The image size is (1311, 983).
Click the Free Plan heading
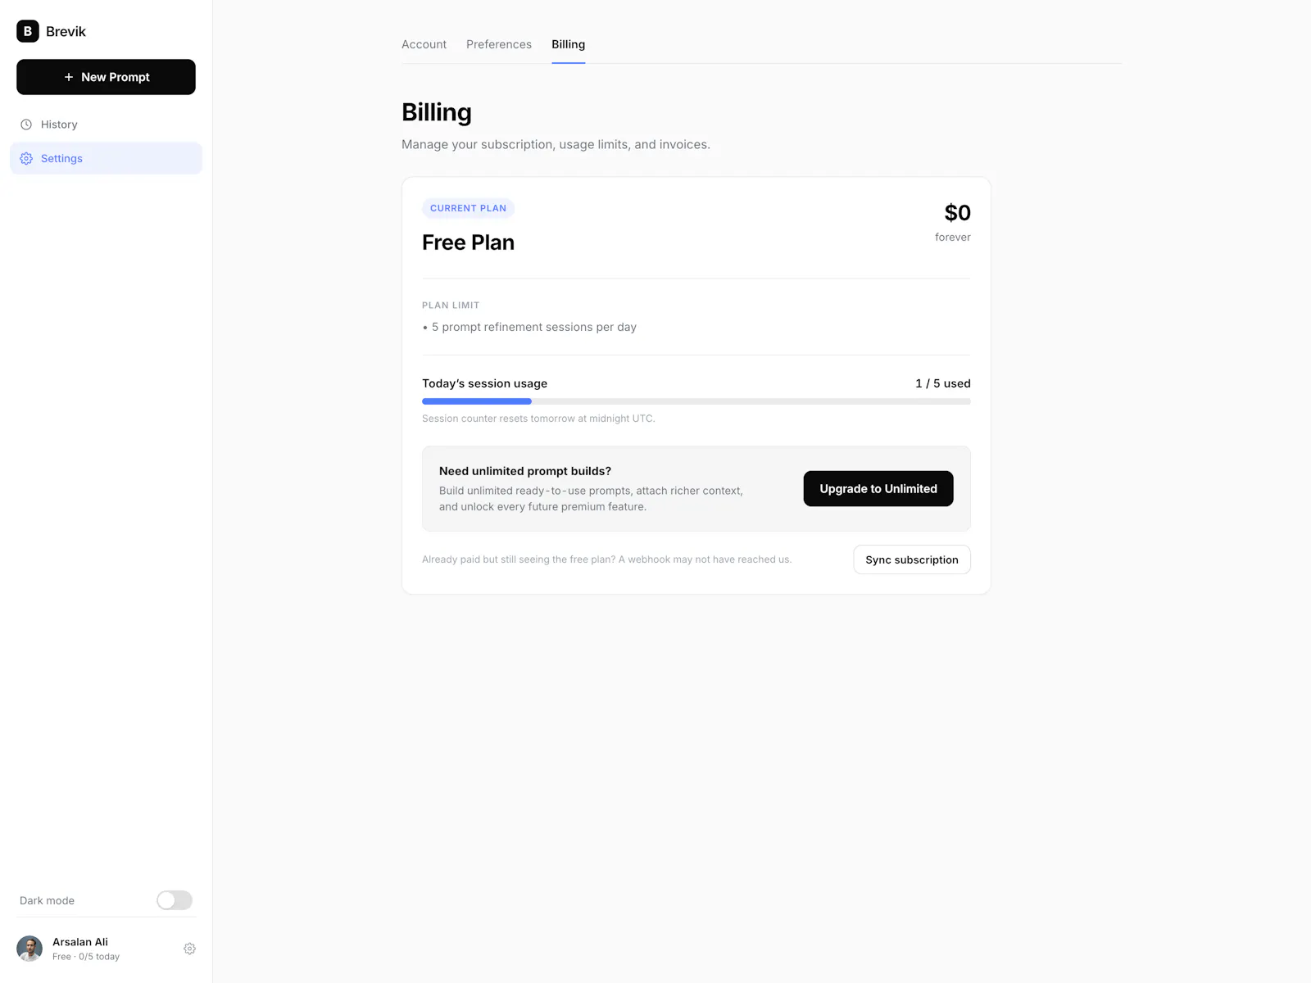click(468, 242)
